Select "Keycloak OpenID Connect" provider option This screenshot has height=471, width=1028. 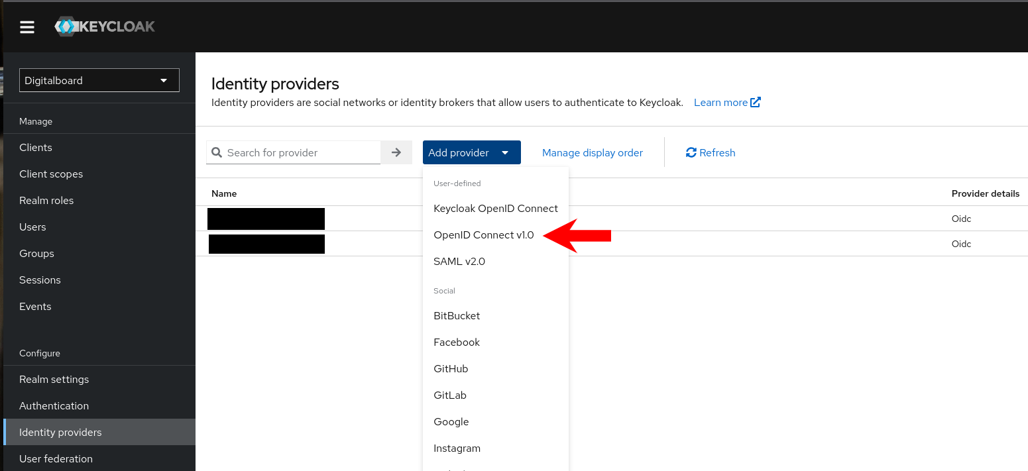pyautogui.click(x=496, y=208)
